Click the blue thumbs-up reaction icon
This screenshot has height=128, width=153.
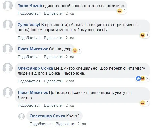(x=138, y=78)
